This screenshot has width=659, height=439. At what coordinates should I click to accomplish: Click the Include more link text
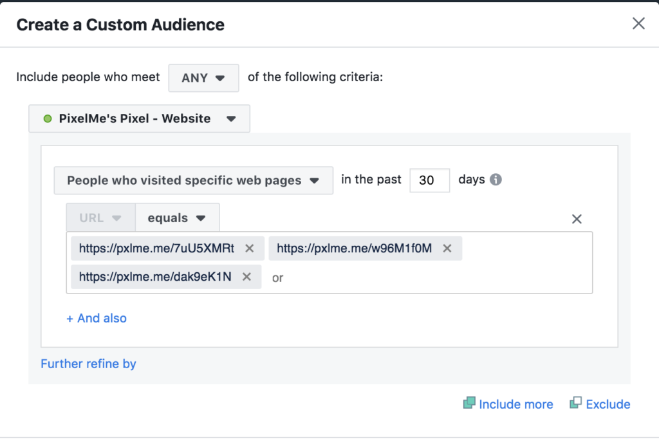(x=515, y=404)
